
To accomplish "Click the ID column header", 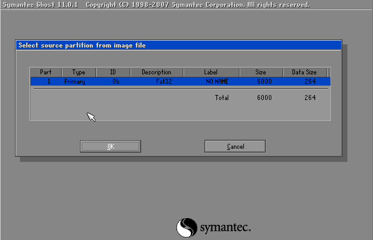I will click(x=113, y=72).
